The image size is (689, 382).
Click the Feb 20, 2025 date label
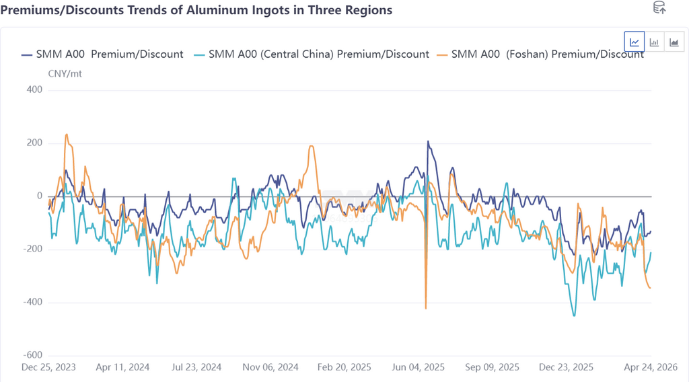point(344,367)
